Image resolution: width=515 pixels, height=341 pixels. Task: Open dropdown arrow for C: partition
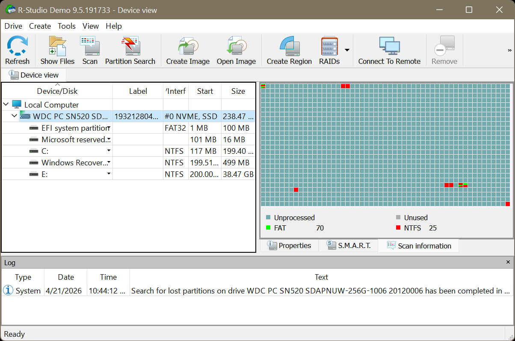click(x=109, y=151)
